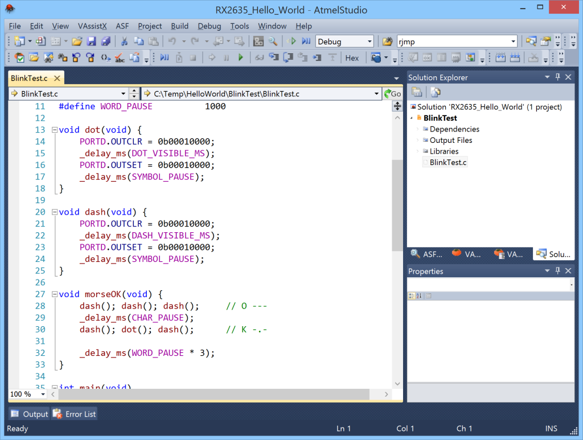Screen dimensions: 583x440
Task: Click the vertical scrollbar thumb in the editor
Action: pyautogui.click(x=397, y=205)
